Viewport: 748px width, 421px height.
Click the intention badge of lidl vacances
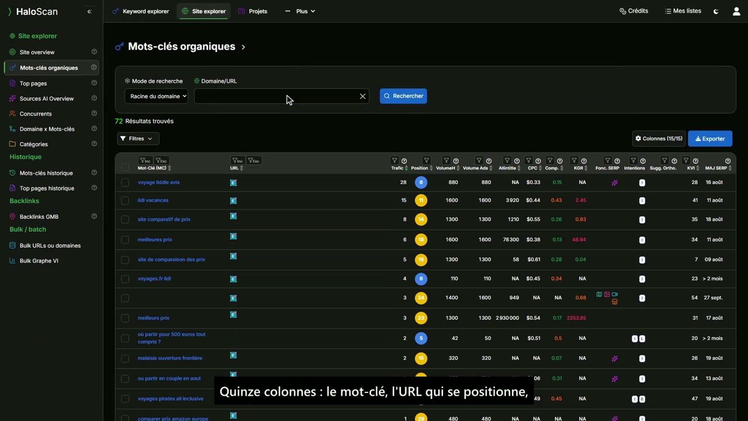642,201
